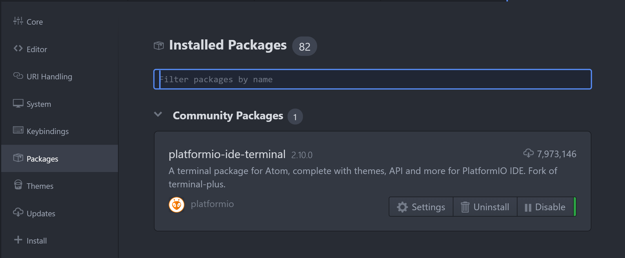Screen dimensions: 625x258
Task: Click the URI Handling link icon
Action: [x=18, y=76]
